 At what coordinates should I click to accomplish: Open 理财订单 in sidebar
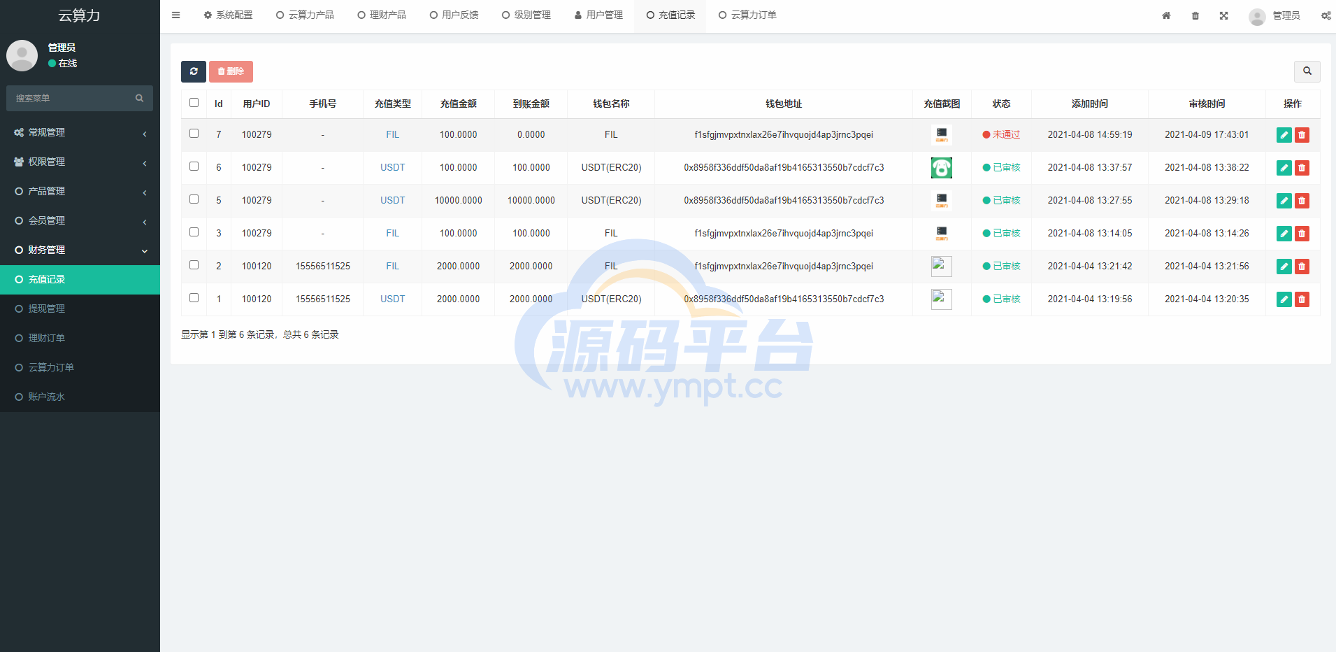coord(80,339)
